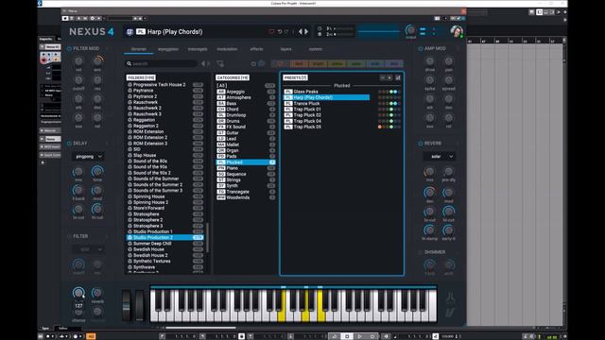Load the Trap Pluck 05 preset
The height and width of the screenshot is (340, 605).
point(326,127)
